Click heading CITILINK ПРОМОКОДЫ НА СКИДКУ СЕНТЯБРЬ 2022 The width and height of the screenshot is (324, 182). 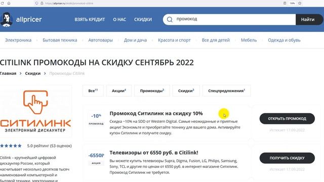[x=97, y=63]
